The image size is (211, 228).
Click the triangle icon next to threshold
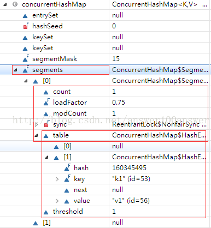point(46,212)
